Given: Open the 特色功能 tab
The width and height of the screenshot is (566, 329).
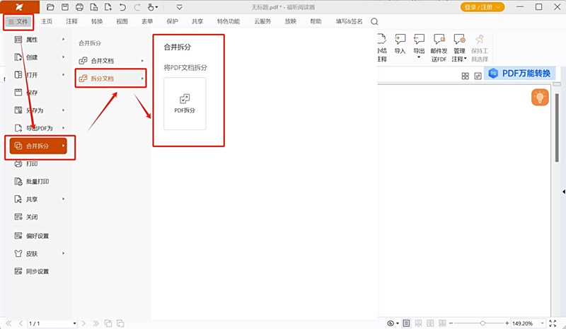Looking at the screenshot, I should click(229, 21).
